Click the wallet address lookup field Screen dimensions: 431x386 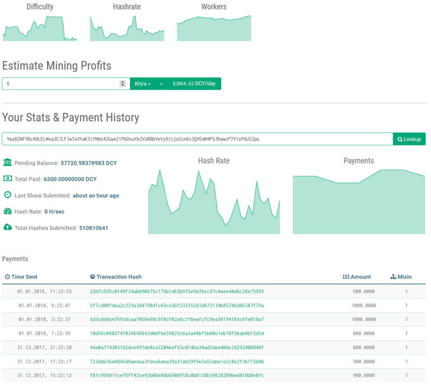coord(197,139)
